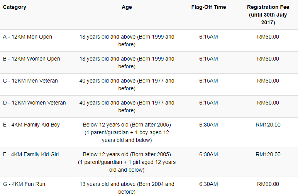Click the Registration Fee column header

tap(268, 15)
